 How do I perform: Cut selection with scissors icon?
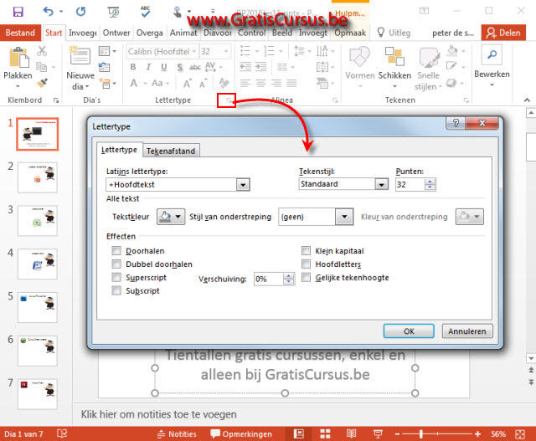coord(42,51)
